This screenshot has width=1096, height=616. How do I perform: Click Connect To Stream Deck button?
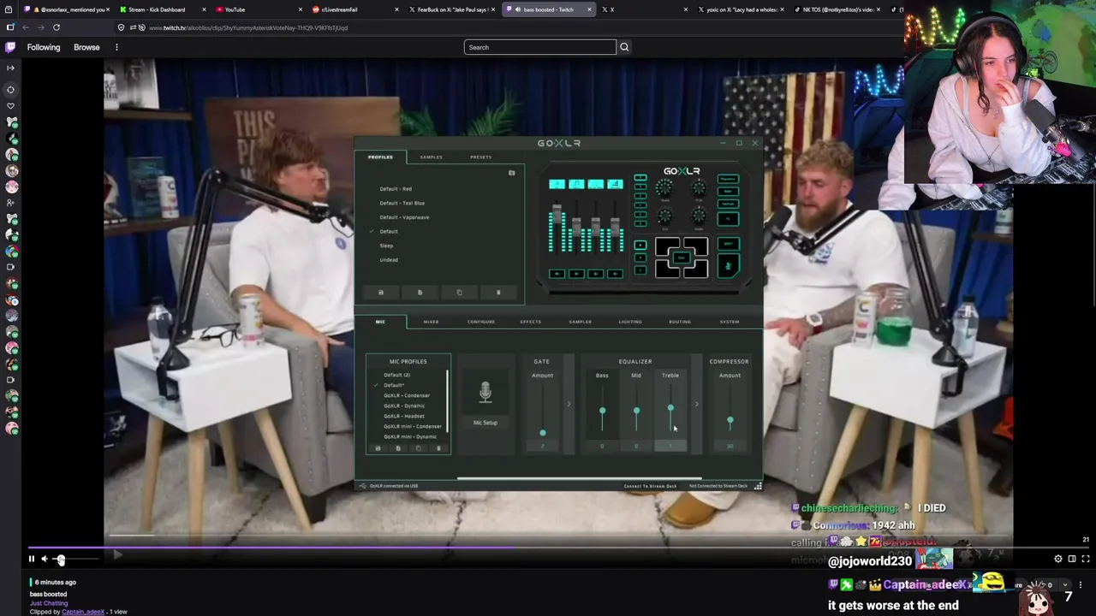coord(650,486)
